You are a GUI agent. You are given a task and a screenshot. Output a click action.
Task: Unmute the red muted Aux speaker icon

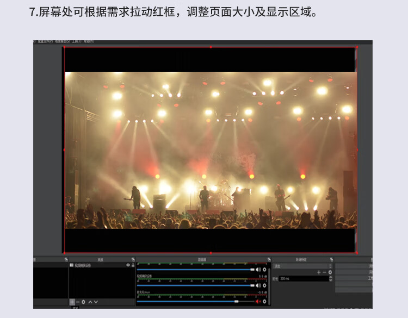tap(258, 301)
